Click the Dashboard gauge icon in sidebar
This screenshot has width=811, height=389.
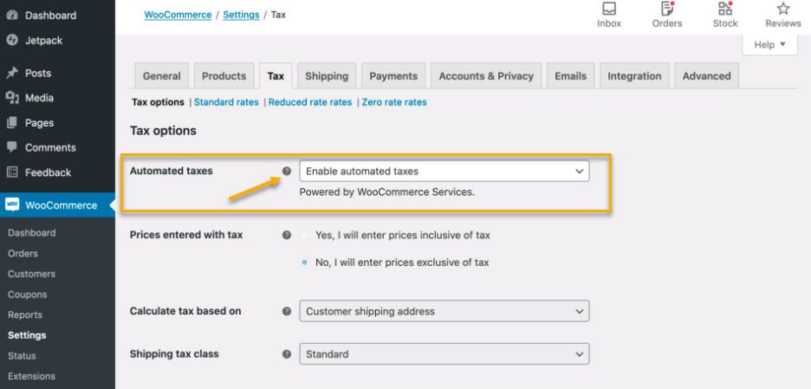12,15
